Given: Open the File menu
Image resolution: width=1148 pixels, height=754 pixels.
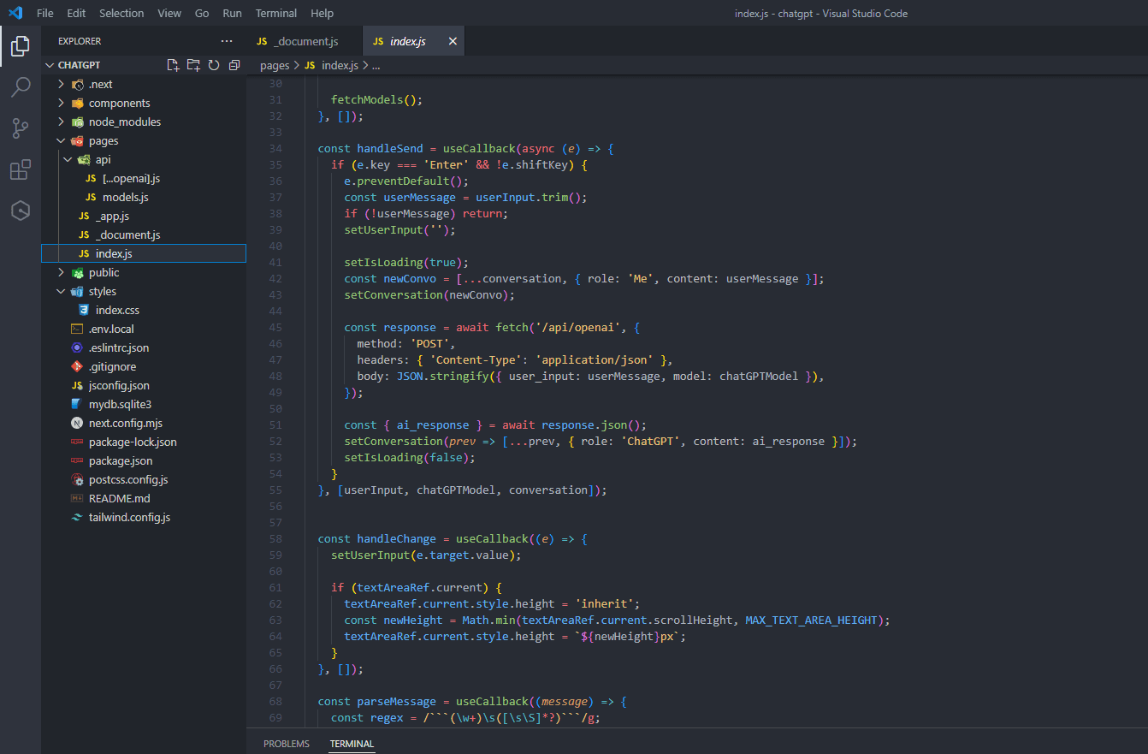Looking at the screenshot, I should [45, 13].
